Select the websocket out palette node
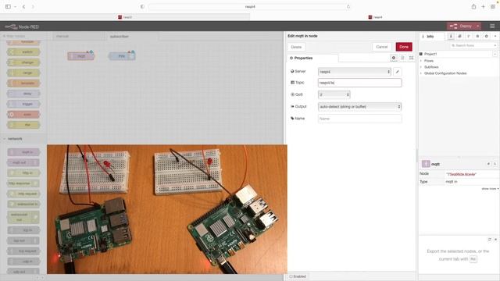 [x=24, y=217]
